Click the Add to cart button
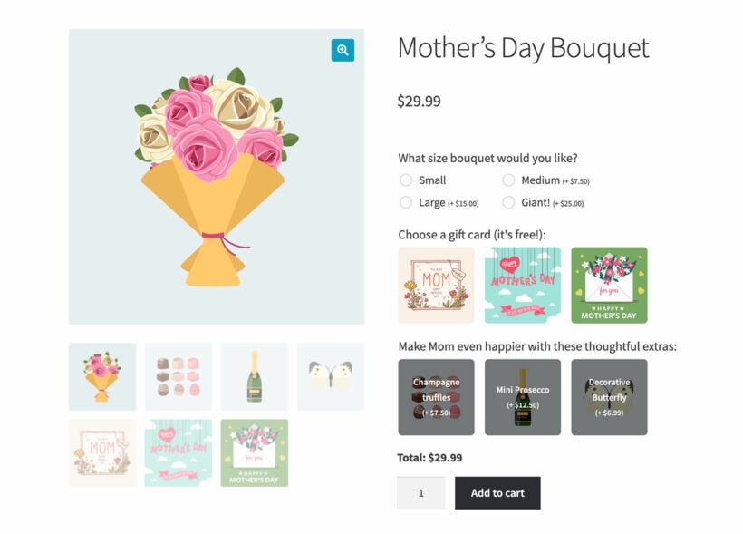 coord(497,493)
